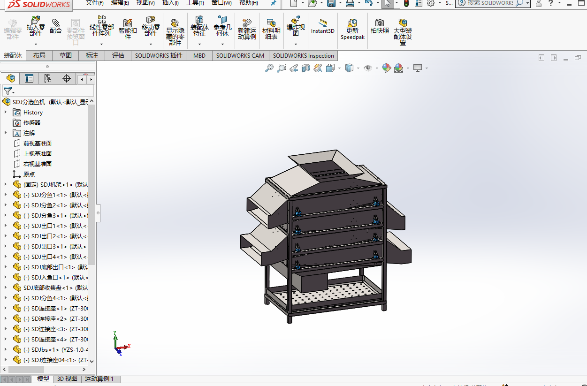
Task: Select 前视基准面 plane in tree
Action: 38,143
